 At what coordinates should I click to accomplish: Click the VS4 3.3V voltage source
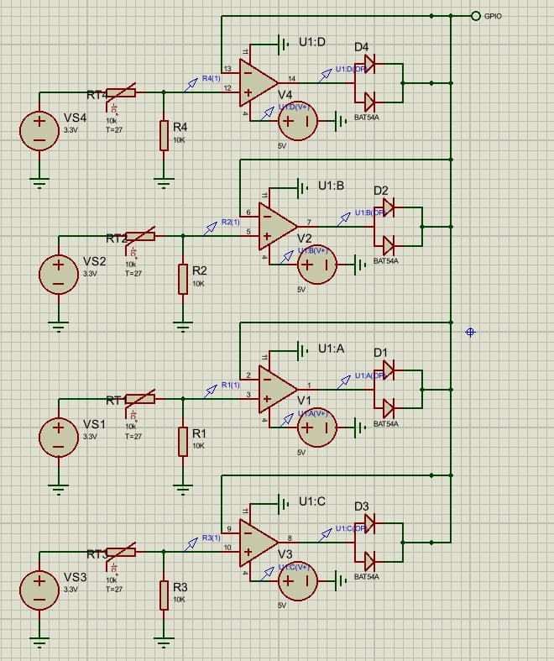pos(39,130)
